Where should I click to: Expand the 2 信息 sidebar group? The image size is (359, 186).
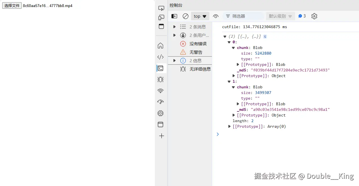[174, 60]
